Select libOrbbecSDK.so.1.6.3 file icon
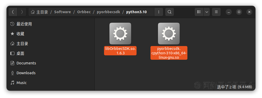This screenshot has width=262, height=98. (120, 34)
